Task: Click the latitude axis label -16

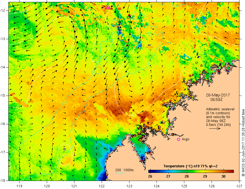Action: pos(3,124)
